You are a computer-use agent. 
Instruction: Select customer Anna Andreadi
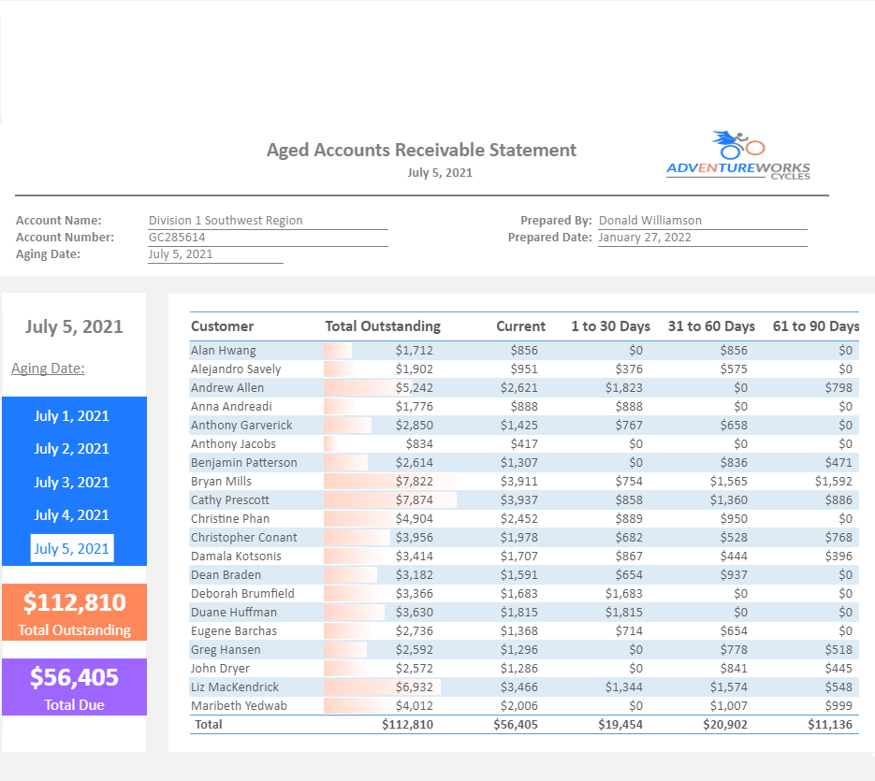231,406
